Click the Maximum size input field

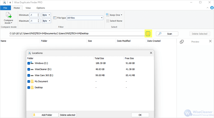(x=33, y=21)
